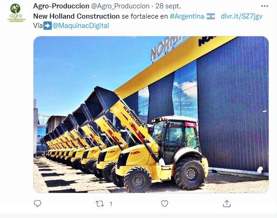Open the 28 sept. tweet timestamp
277x218 pixels.
pyautogui.click(x=168, y=6)
